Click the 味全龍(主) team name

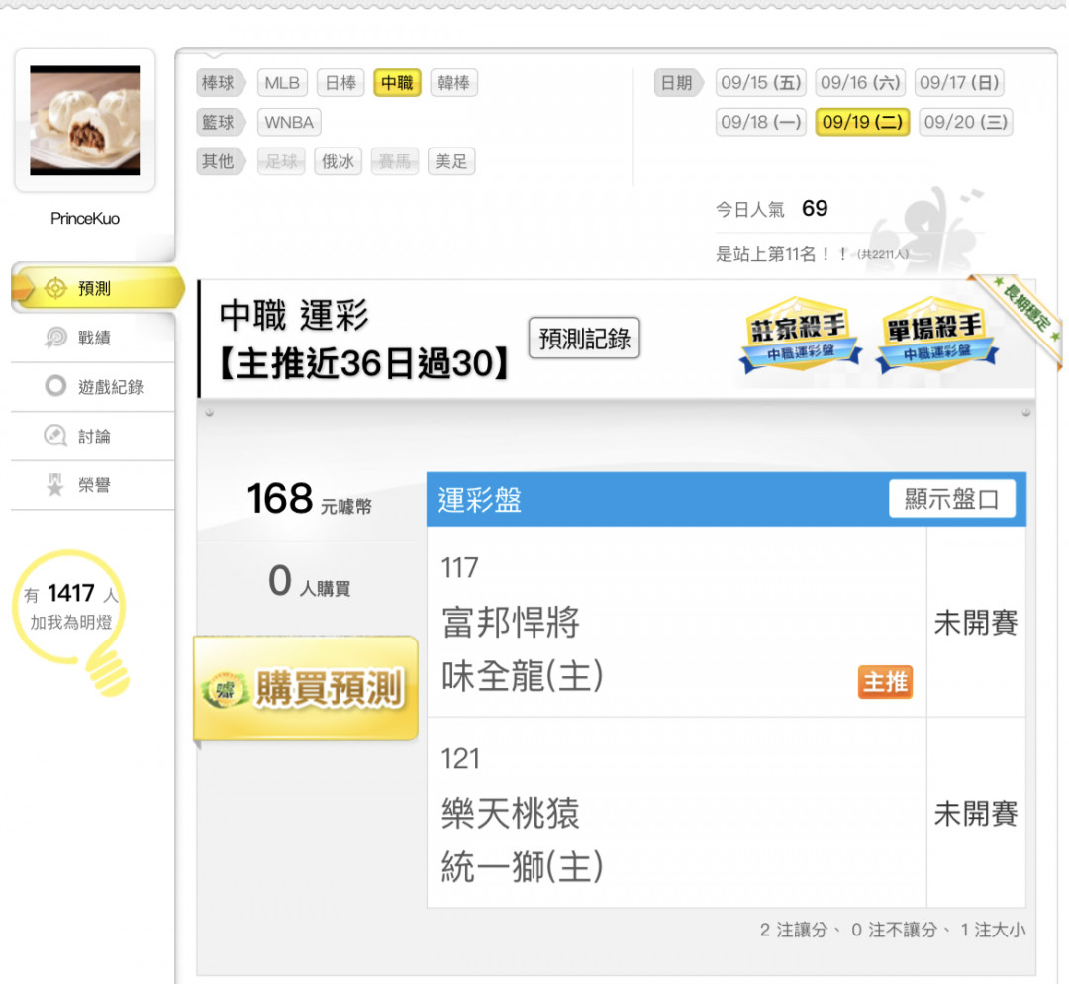pyautogui.click(x=523, y=676)
